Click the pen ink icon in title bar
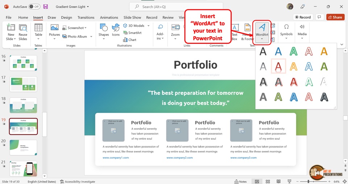Viewport: 348px width, 184px height. [302, 7]
